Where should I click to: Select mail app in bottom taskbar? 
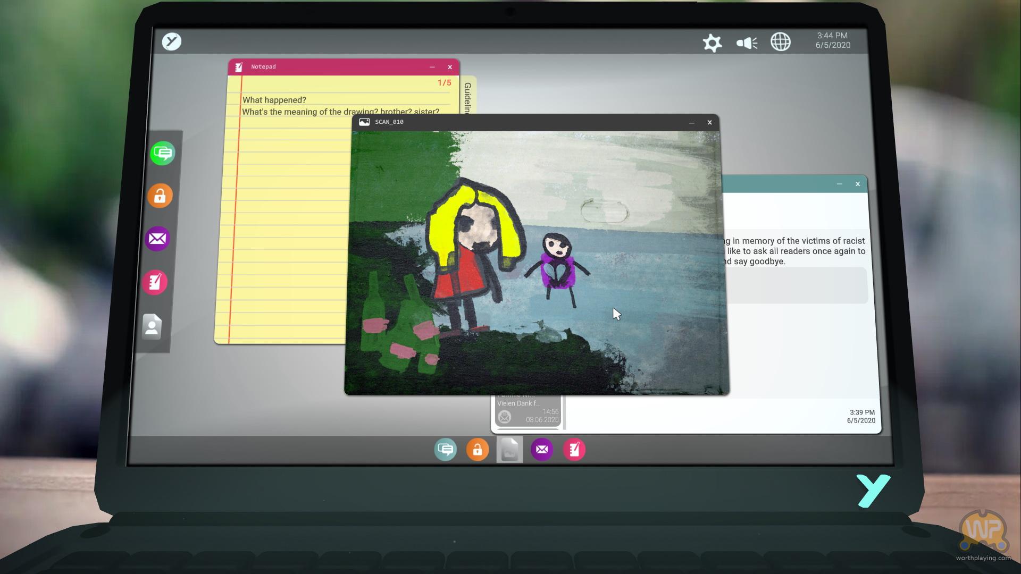(542, 450)
